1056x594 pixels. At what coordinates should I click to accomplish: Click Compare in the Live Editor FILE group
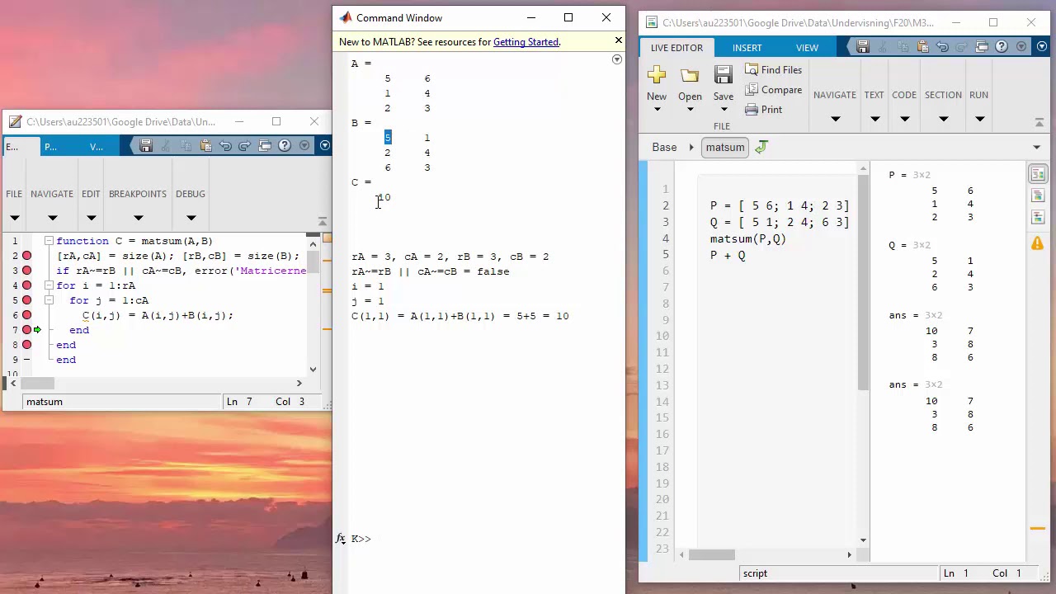pos(773,90)
